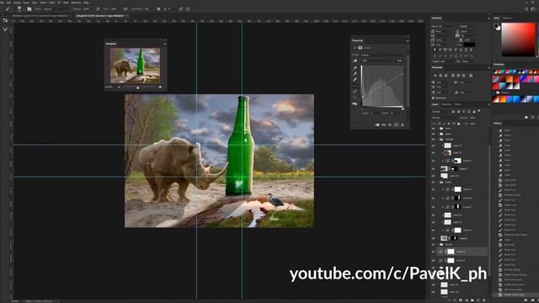This screenshot has height=303, width=539.
Task: Open the font family dropdown in Character panel
Action: click(444, 26)
